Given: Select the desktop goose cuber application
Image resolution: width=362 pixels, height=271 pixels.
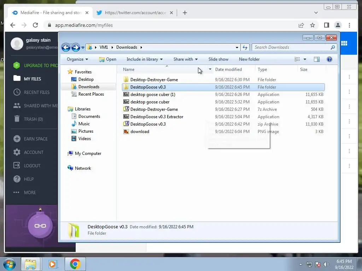Looking at the screenshot, I should tap(223, 102).
